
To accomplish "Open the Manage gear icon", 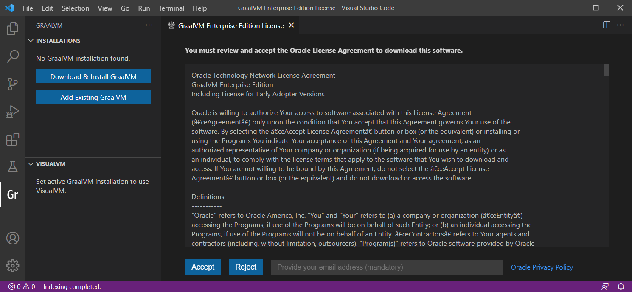I will tap(13, 266).
